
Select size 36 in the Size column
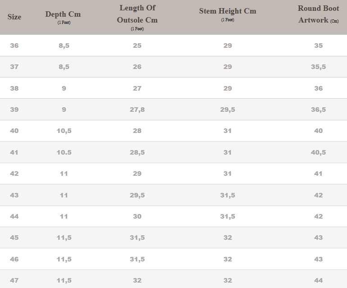pos(14,46)
